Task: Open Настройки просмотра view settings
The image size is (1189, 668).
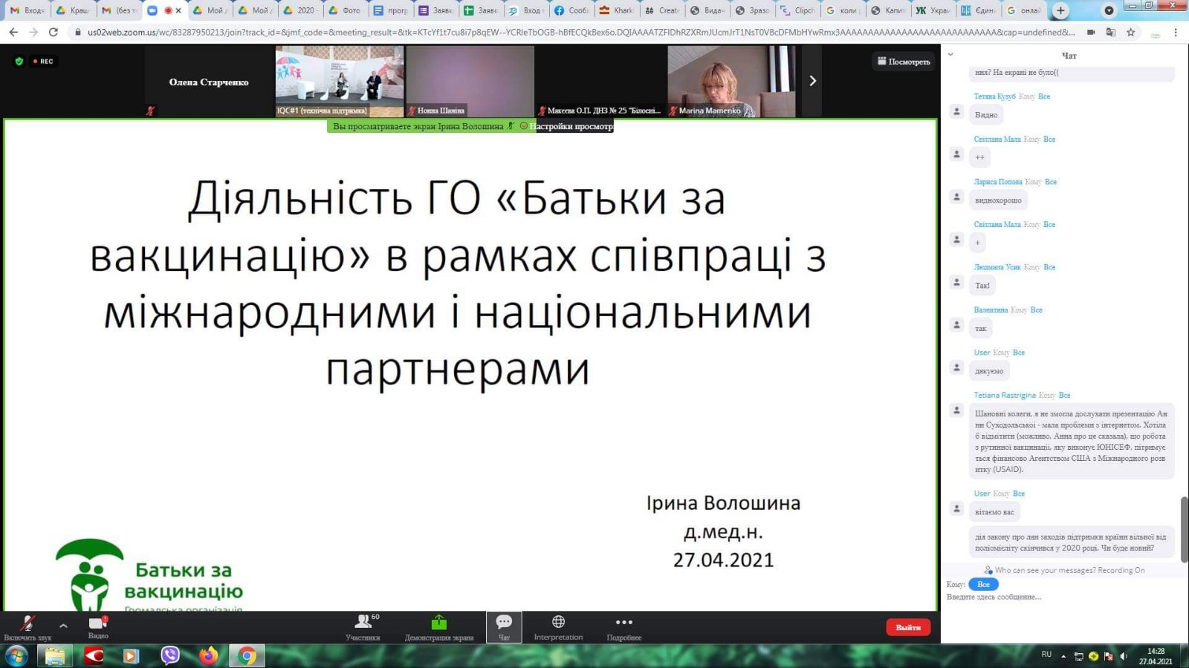Action: [x=571, y=126]
